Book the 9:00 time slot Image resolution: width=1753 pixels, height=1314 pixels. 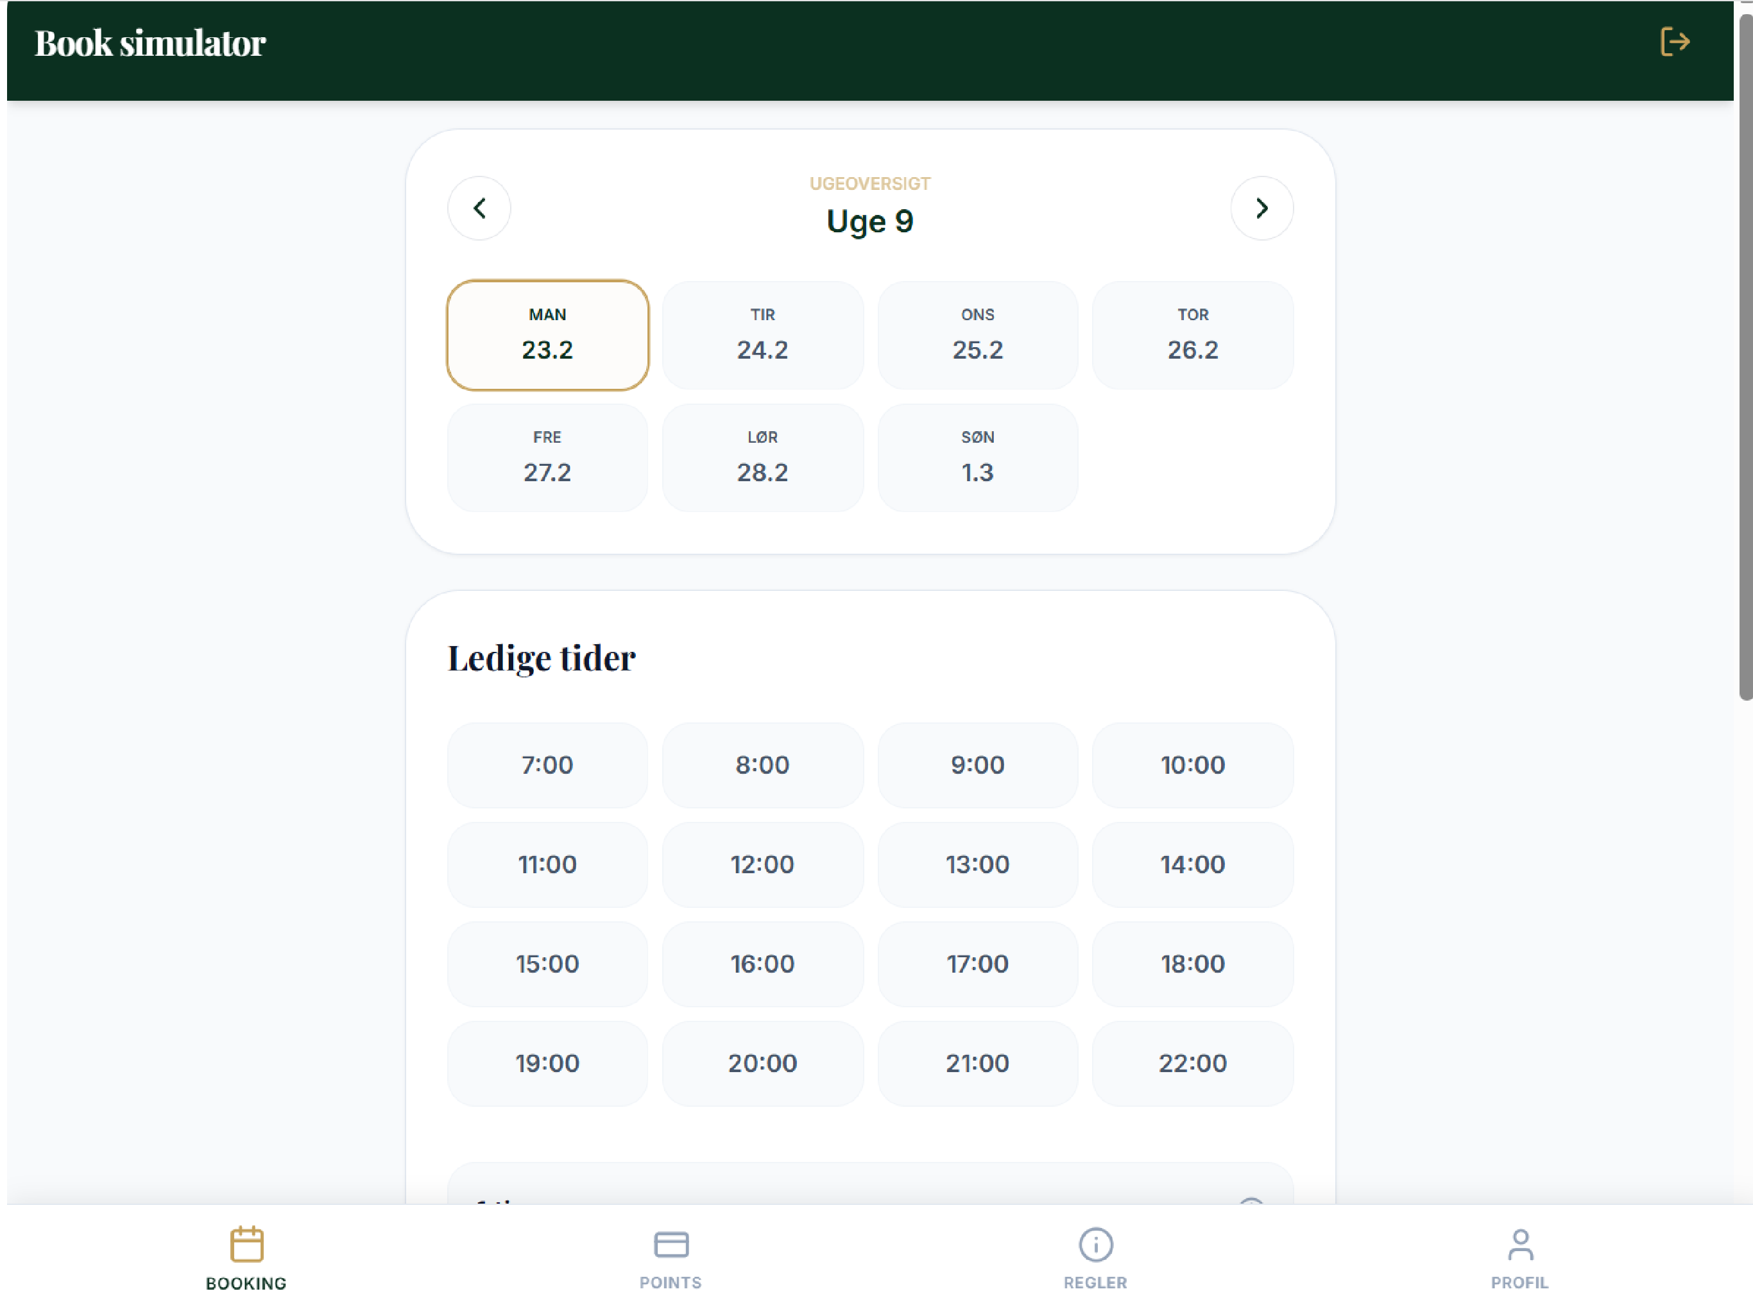pos(977,765)
